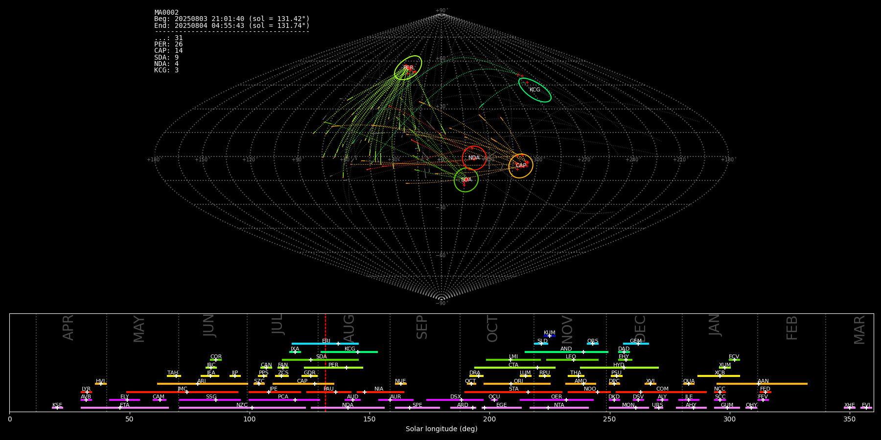Select the 'End: 20250804 04:55:43' line
The height and width of the screenshot is (440, 881).
click(232, 25)
